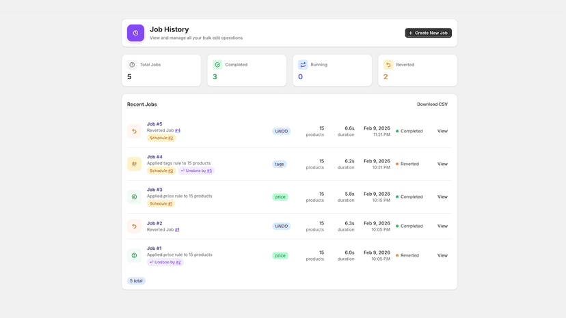Viewport: 566px width, 318px height.
Task: Follow the #4 link in Reverted Job text
Action: (178, 130)
